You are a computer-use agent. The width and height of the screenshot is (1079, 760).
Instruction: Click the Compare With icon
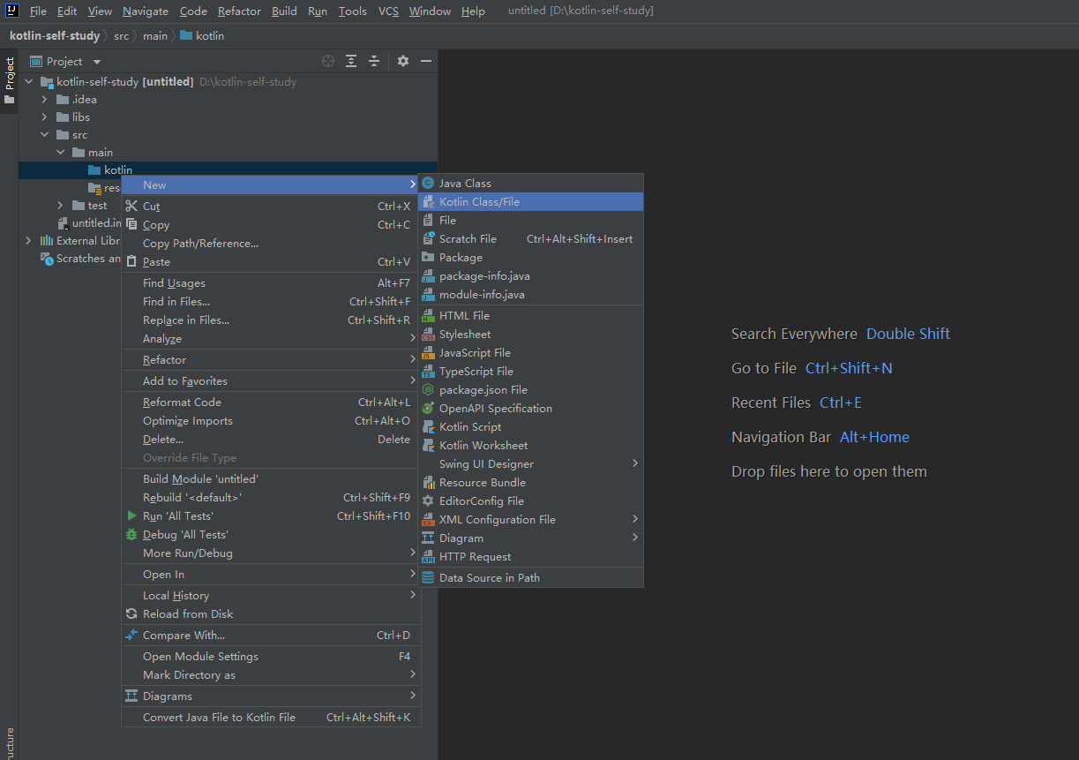131,636
